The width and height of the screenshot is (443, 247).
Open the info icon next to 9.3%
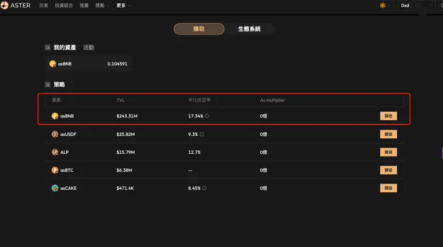202,134
